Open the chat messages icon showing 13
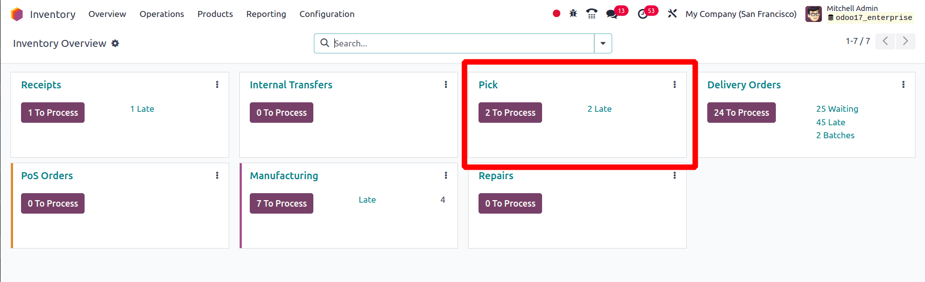 pos(612,14)
